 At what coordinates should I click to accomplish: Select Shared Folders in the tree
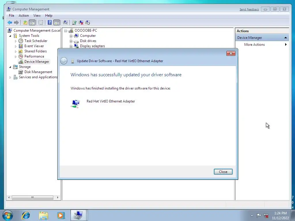point(35,51)
